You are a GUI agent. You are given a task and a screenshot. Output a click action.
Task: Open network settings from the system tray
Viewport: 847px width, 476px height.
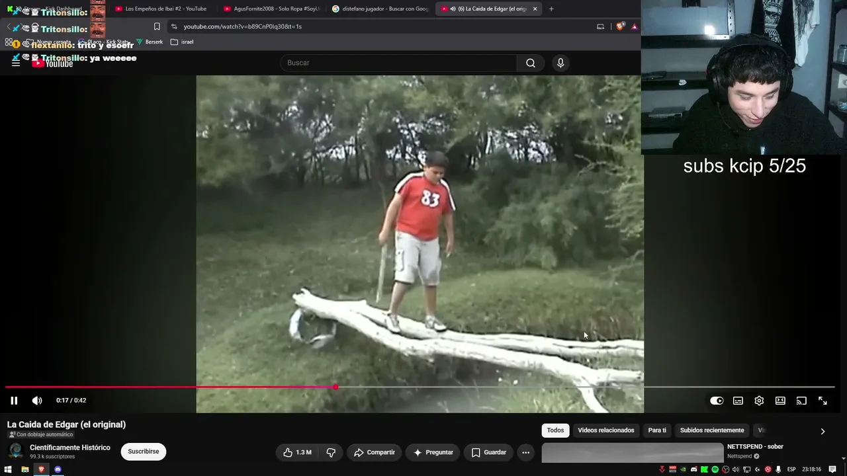[x=746, y=469]
